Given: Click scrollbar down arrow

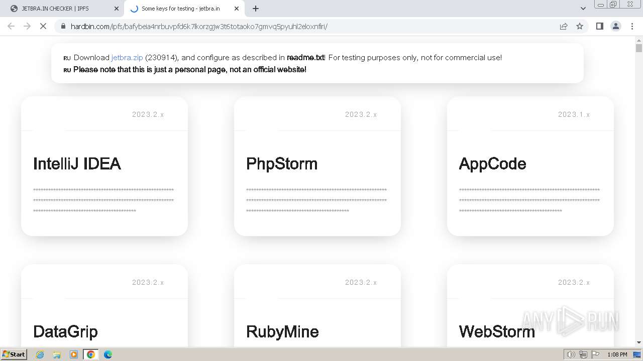Looking at the screenshot, I should tap(638, 343).
